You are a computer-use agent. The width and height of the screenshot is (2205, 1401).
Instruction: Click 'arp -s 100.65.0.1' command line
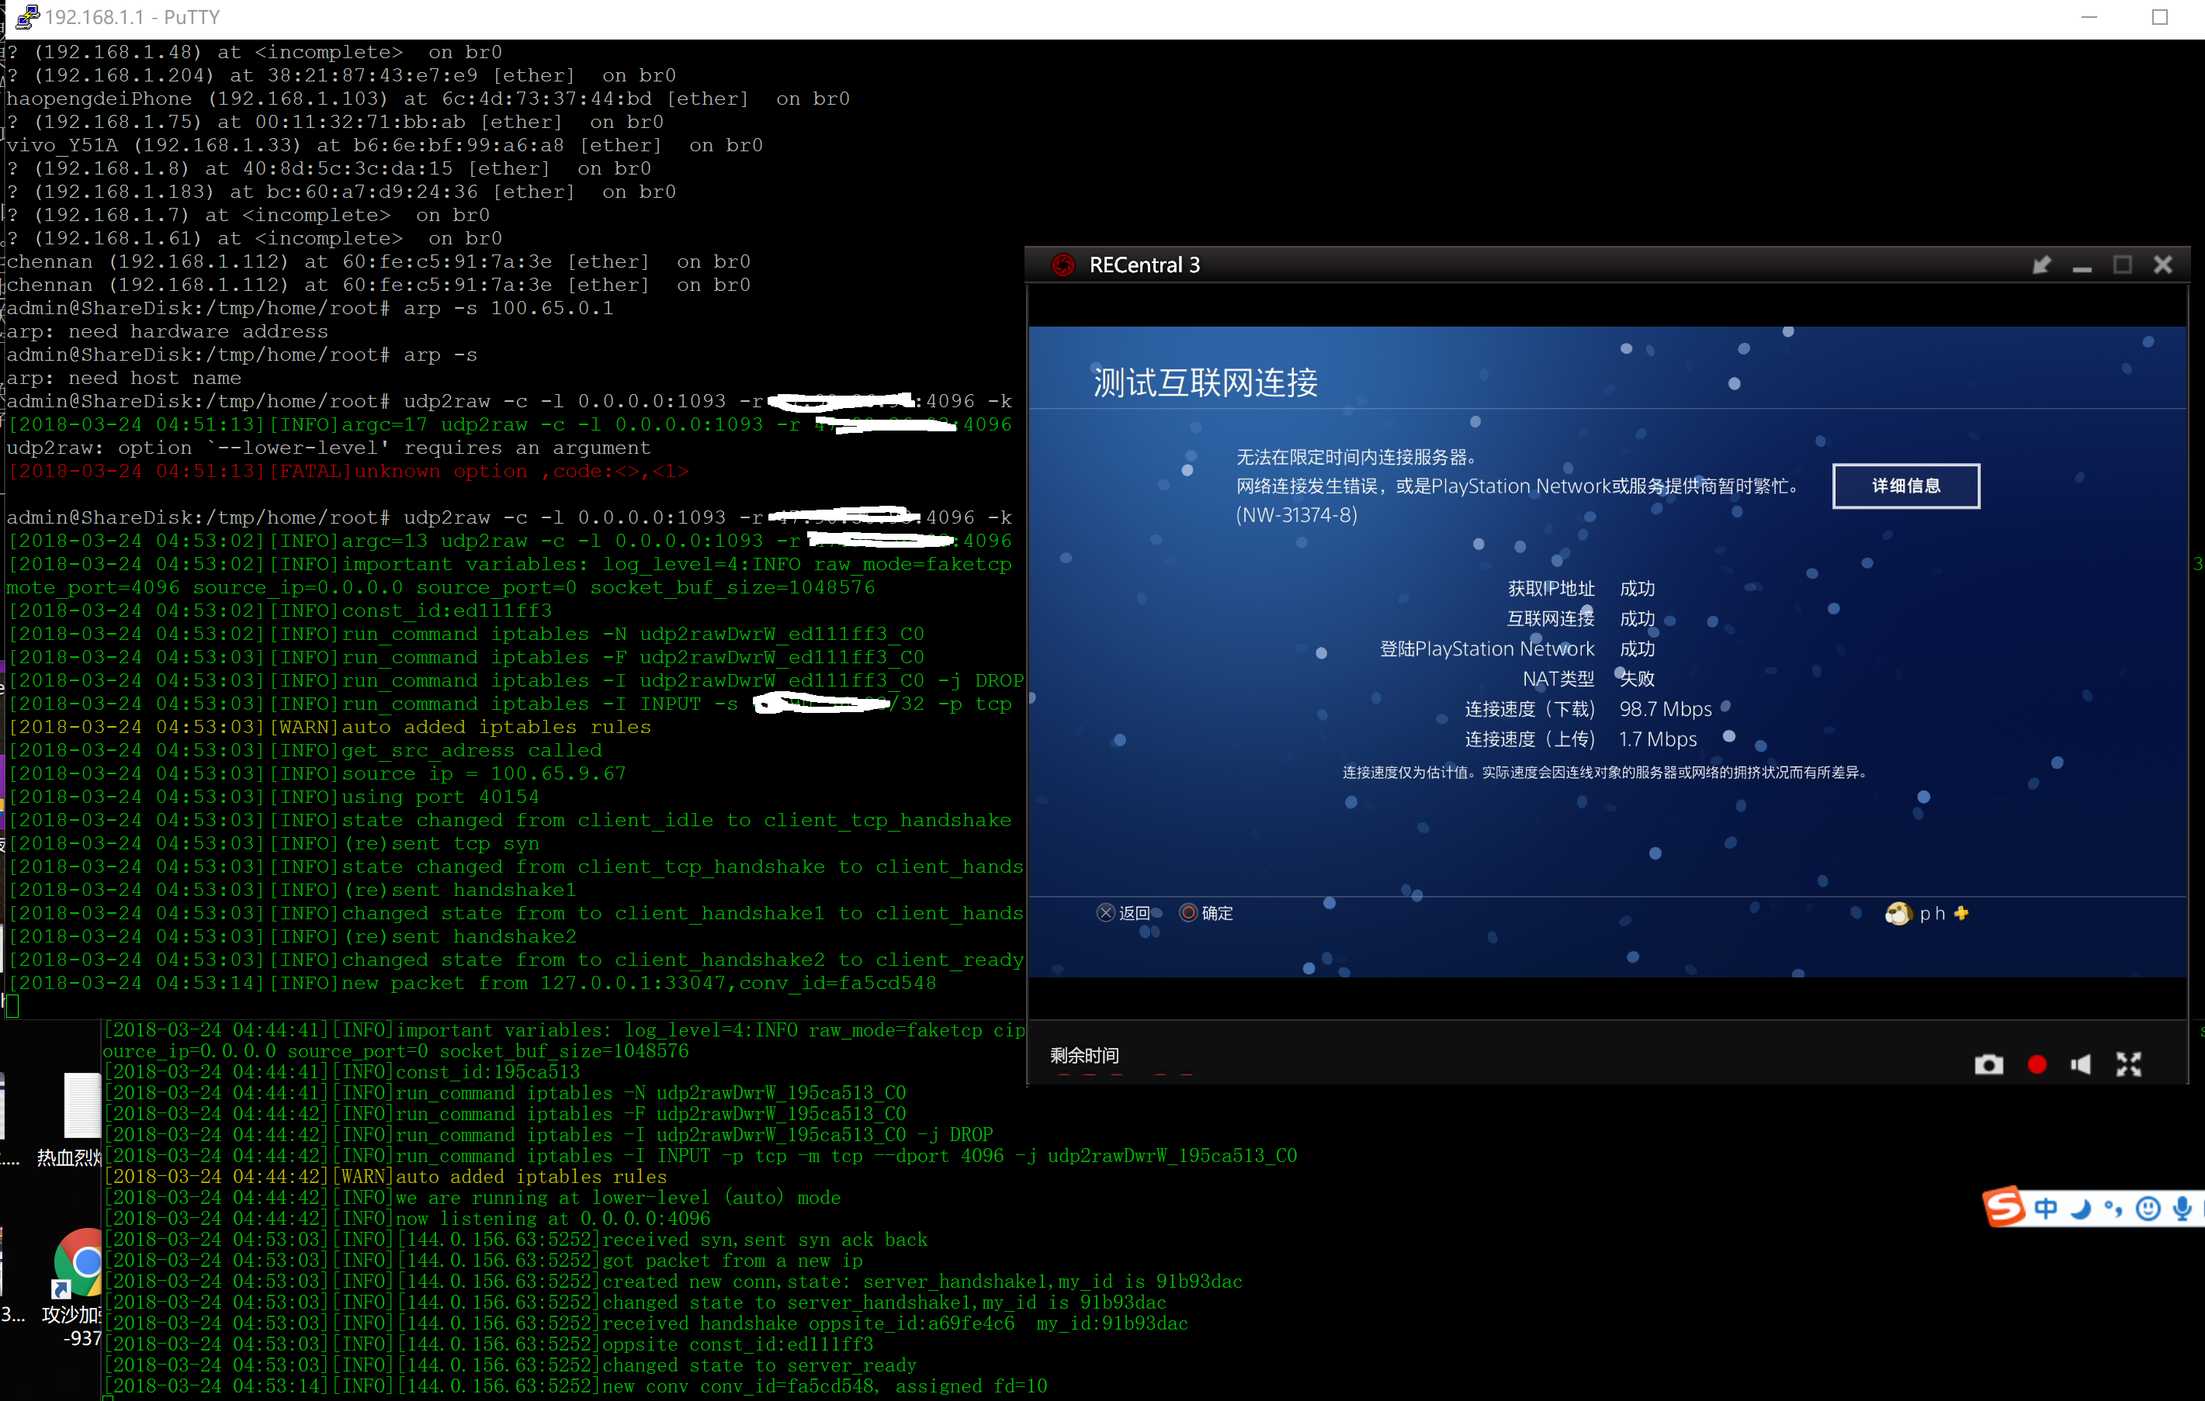[x=310, y=309]
